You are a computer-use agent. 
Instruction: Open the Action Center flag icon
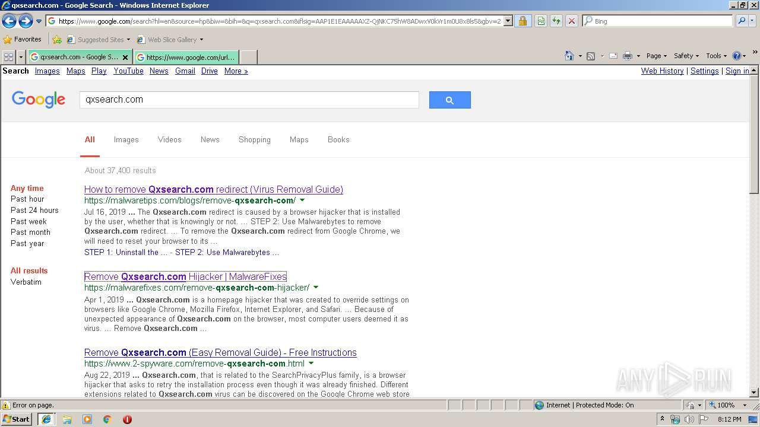[703, 419]
